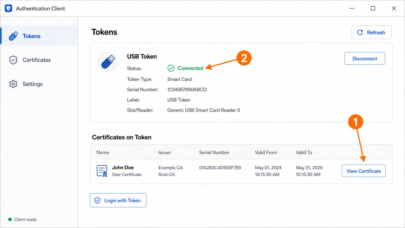Maximize the Authentication Client window
405x228 pixels.
click(373, 9)
